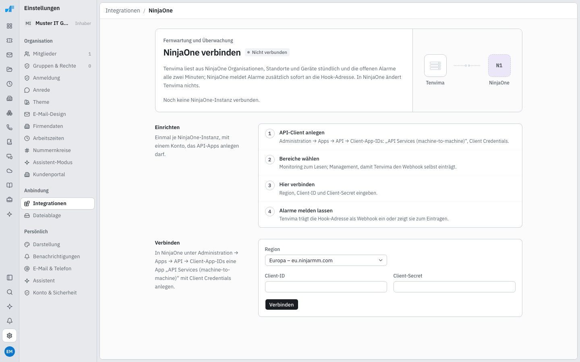Click the Tenvima logo at top of rail
Viewport: 580px width, 362px height.
(10, 9)
